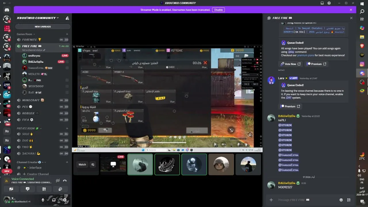Open the Help question mark icon
368x207 pixels.
[x=329, y=3]
